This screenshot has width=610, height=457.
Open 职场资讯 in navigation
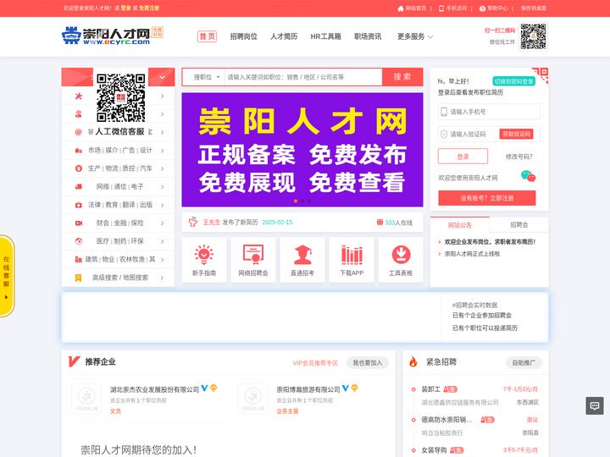coord(368,36)
